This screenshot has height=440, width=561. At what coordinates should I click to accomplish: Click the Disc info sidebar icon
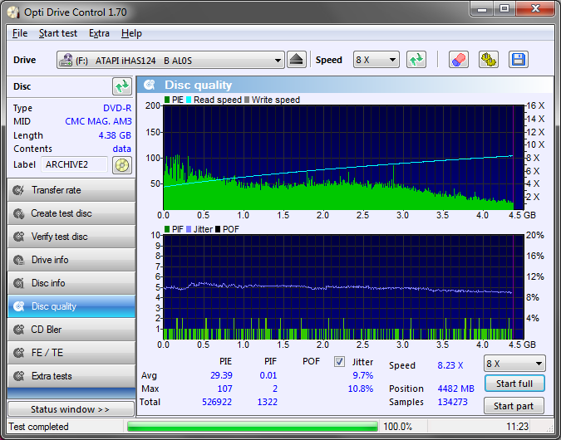pyautogui.click(x=18, y=283)
